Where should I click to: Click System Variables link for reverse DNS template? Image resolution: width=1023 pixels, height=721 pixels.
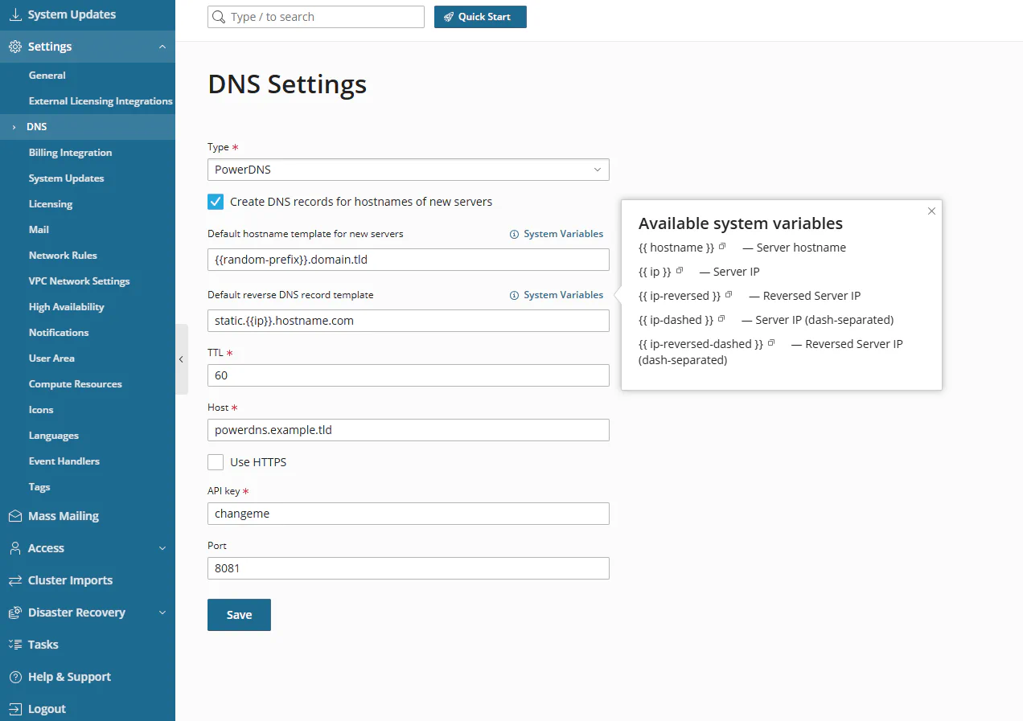tap(563, 295)
